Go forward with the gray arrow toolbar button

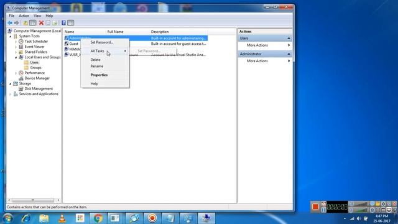(17, 23)
